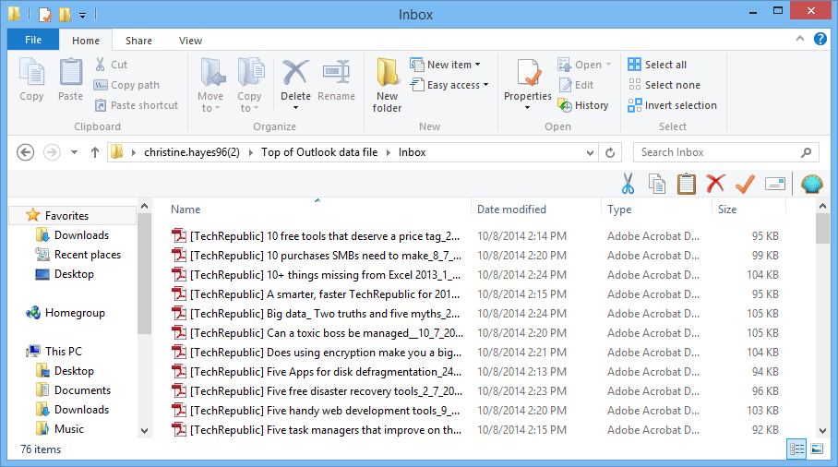838x467 pixels.
Task: Click the rename field toolbar icon
Action: 775,184
